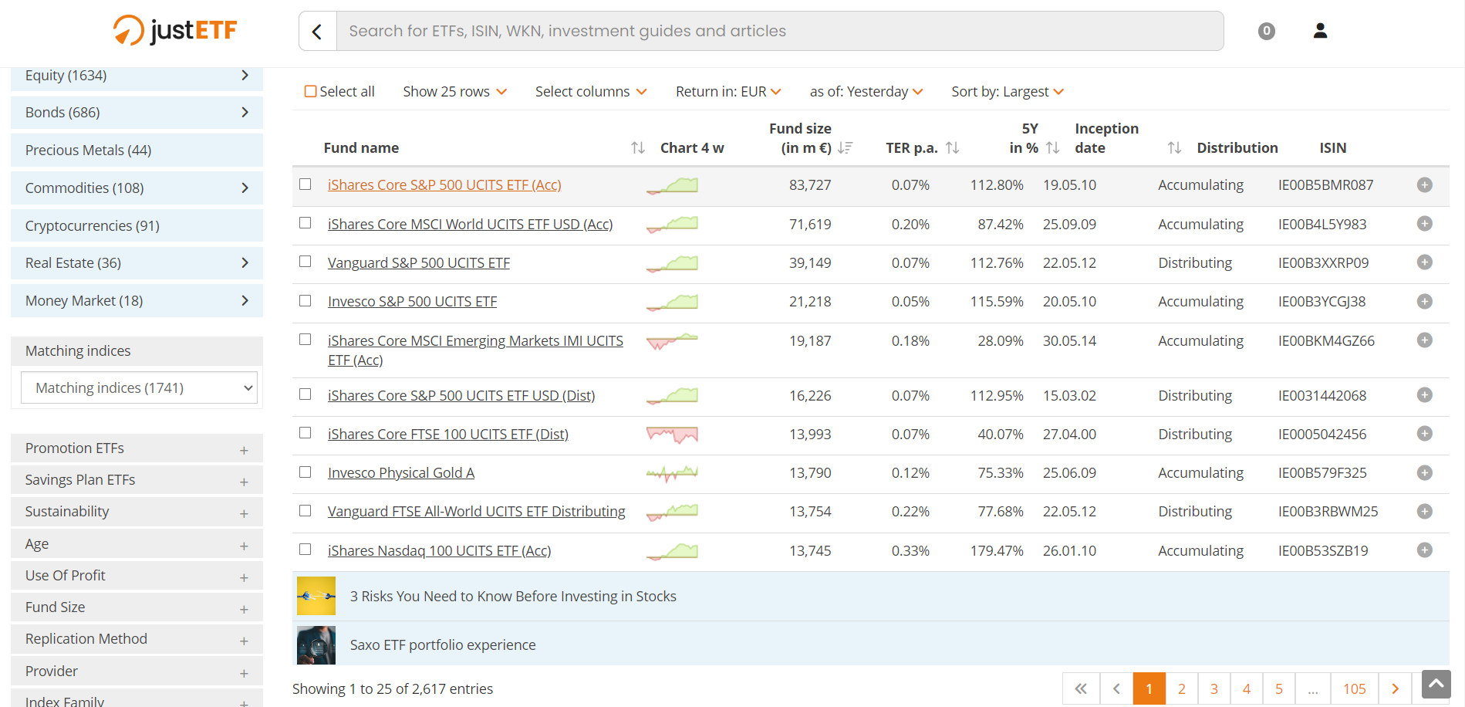Expand the Replication Method filter

coord(244,639)
